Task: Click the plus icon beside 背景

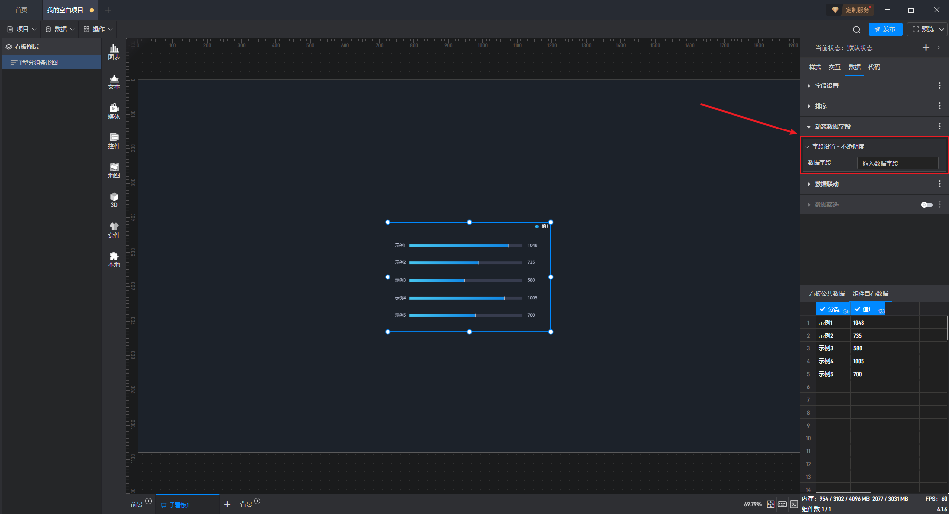Action: [257, 501]
